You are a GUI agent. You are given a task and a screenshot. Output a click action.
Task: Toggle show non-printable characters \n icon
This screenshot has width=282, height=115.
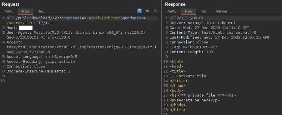pyautogui.click(x=148, y=11)
